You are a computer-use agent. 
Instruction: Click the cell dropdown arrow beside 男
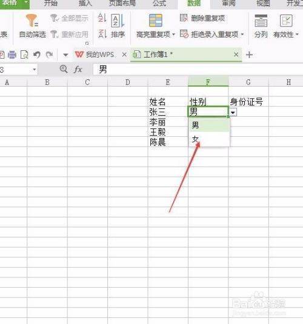(x=233, y=113)
